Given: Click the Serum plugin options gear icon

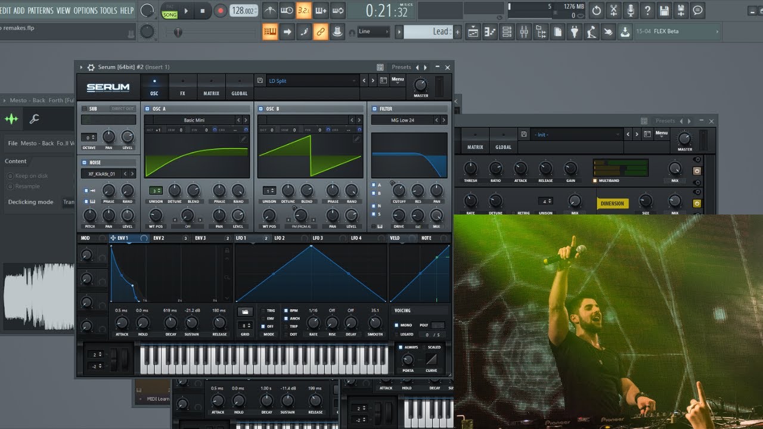Looking at the screenshot, I should point(91,67).
